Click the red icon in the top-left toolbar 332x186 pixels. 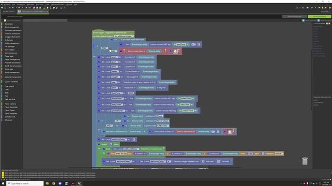34,8
